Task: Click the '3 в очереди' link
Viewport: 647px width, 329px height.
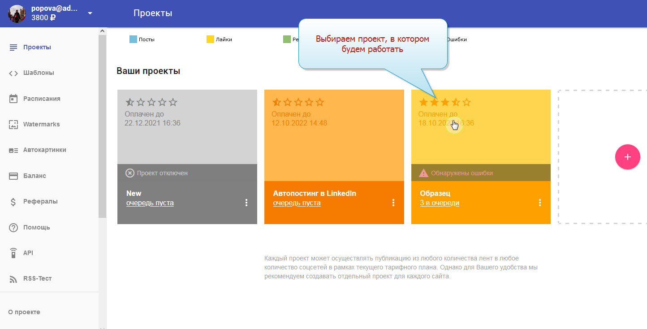Action: (439, 203)
